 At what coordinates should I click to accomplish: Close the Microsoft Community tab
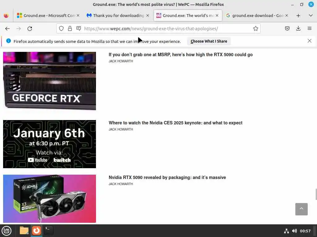[78, 15]
